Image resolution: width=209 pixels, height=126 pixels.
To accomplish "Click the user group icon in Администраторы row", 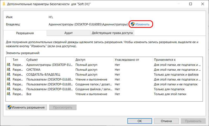I will point(9,65).
